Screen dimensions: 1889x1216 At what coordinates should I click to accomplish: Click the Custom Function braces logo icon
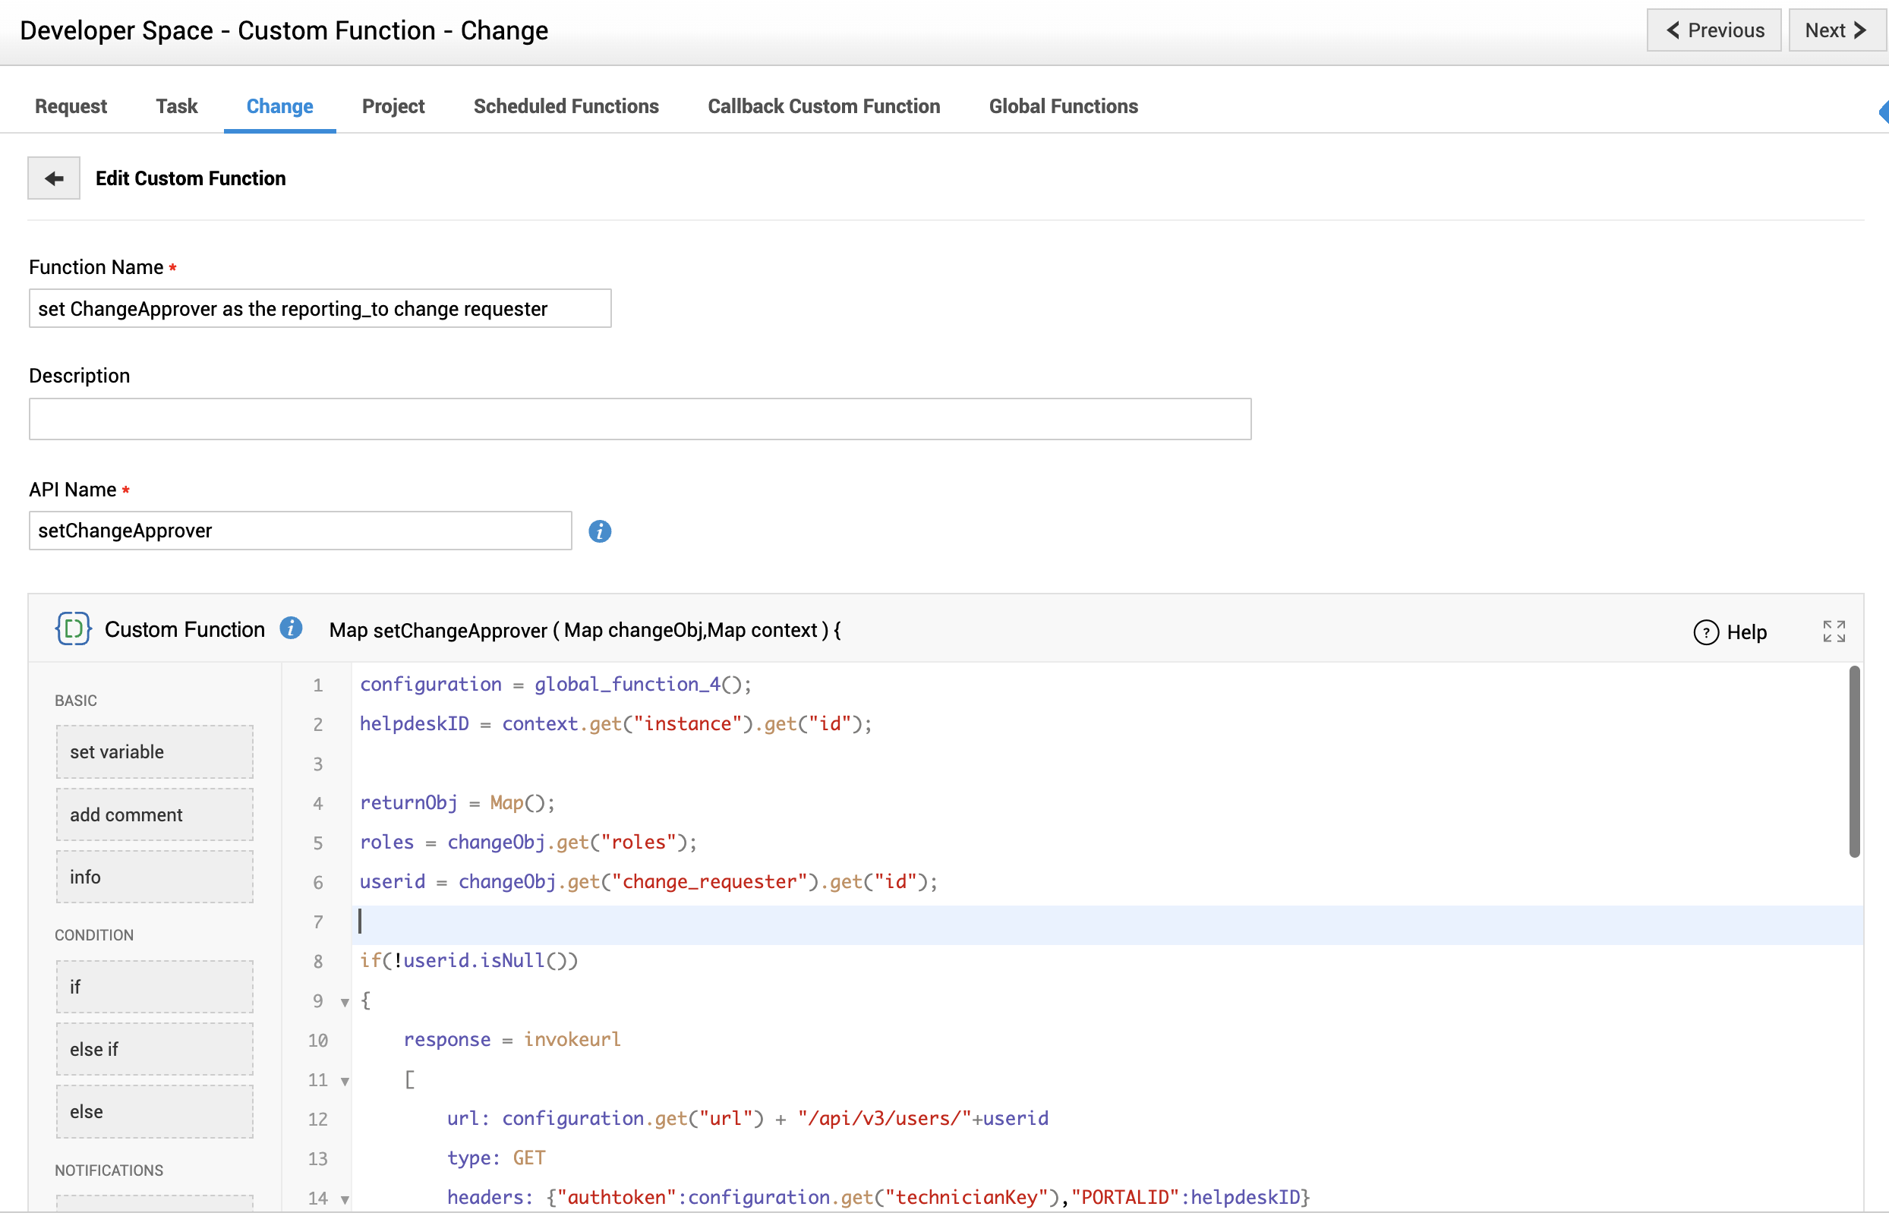click(x=73, y=628)
